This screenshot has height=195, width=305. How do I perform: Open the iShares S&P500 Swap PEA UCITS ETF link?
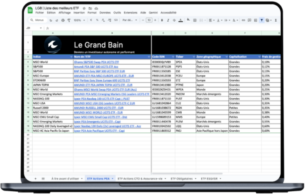pos(96,62)
